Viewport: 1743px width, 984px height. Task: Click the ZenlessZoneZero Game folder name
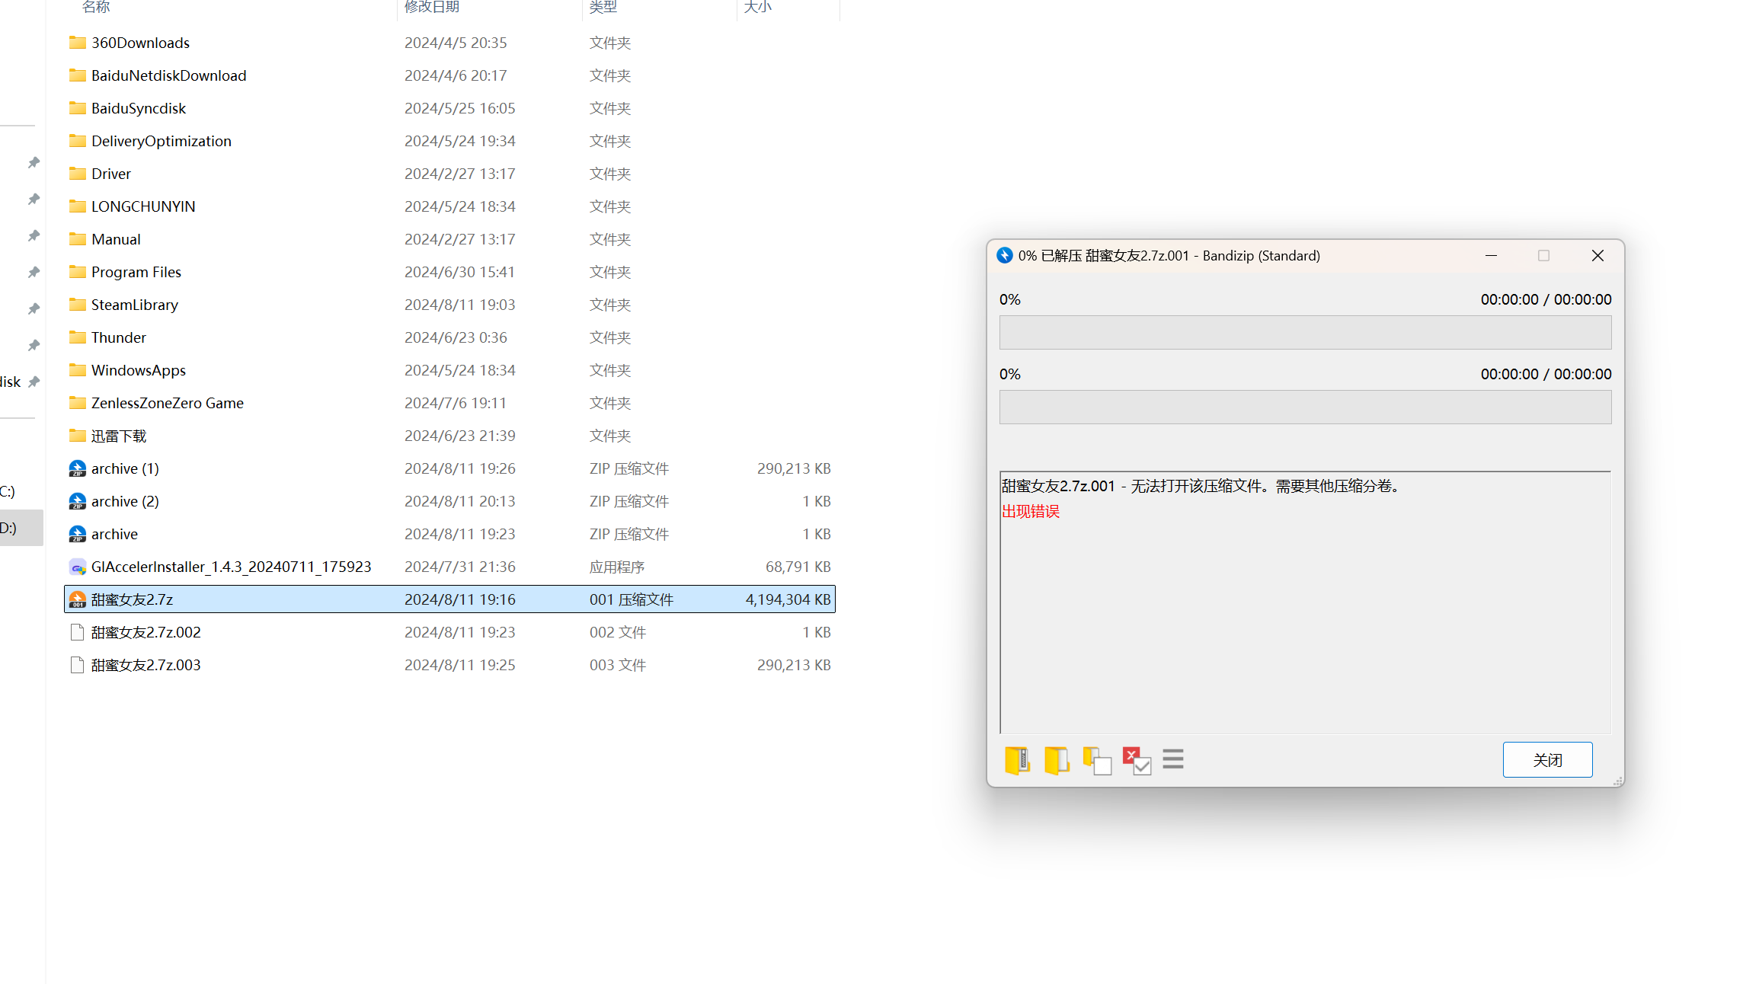167,403
